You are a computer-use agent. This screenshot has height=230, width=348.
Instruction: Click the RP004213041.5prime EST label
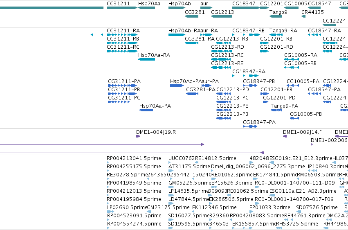click(x=134, y=158)
